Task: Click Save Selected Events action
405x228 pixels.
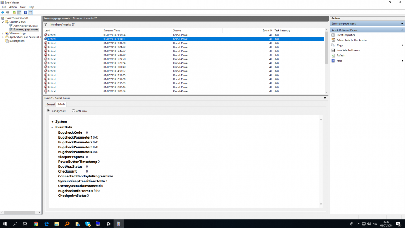Action: pyautogui.click(x=349, y=50)
